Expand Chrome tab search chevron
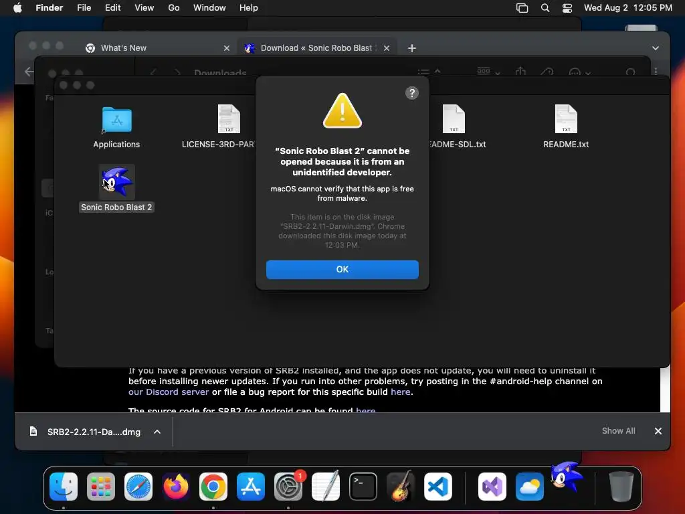The width and height of the screenshot is (685, 514). tap(656, 48)
